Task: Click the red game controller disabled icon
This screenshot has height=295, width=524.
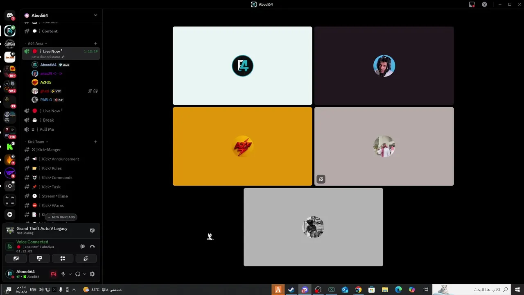Action: coord(53,274)
